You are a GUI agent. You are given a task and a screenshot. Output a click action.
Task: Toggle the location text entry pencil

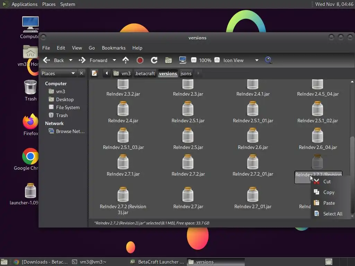pyautogui.click(x=94, y=73)
